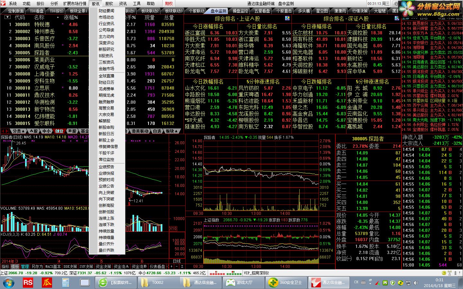
Task: Click the CH input language indicator
Action: (x=356, y=282)
